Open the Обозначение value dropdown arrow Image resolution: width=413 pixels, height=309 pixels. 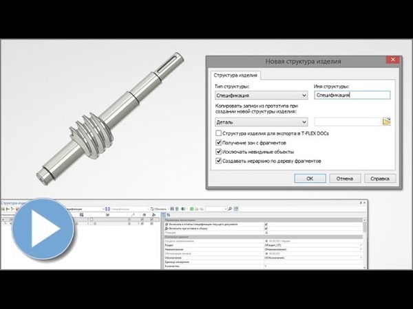tap(361, 257)
